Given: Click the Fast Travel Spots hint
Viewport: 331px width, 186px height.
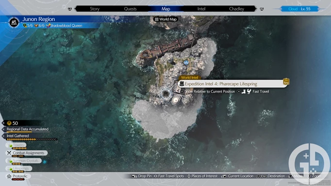Looking at the screenshot, I should 171,176.
